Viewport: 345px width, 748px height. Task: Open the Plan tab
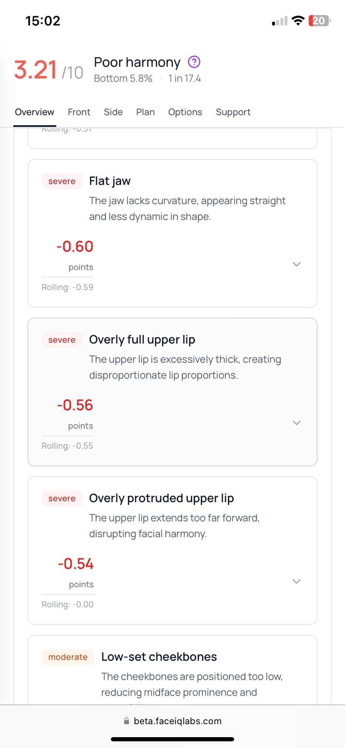(x=145, y=112)
